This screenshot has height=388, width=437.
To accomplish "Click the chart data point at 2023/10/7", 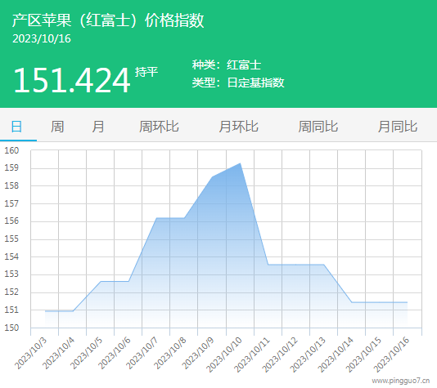I will tap(156, 218).
